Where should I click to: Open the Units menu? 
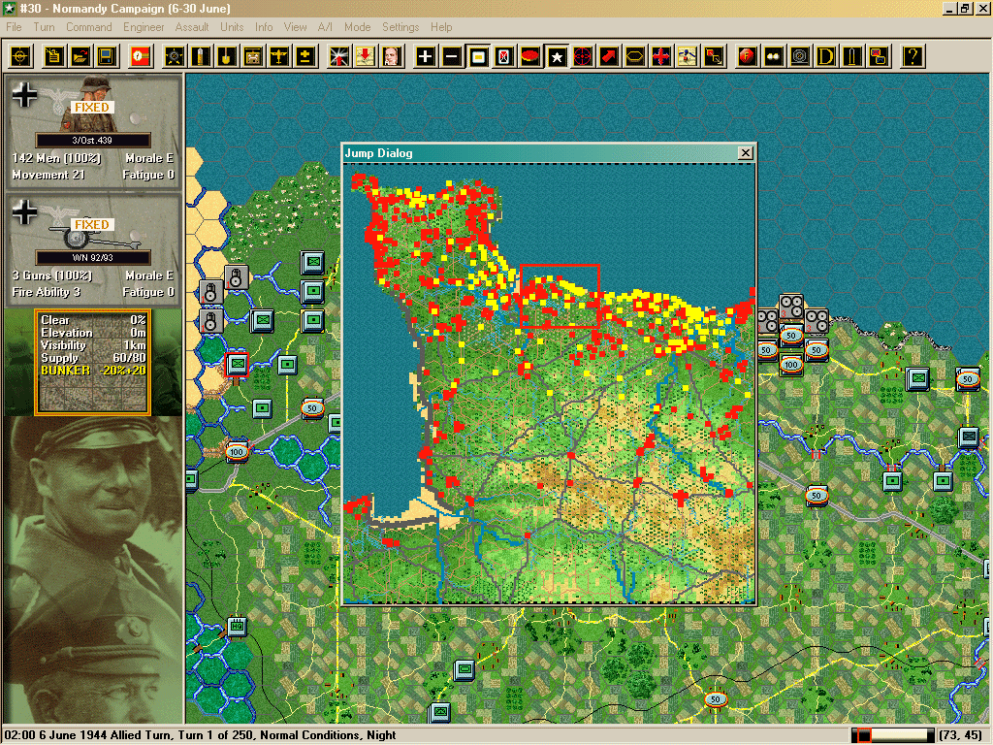(232, 27)
